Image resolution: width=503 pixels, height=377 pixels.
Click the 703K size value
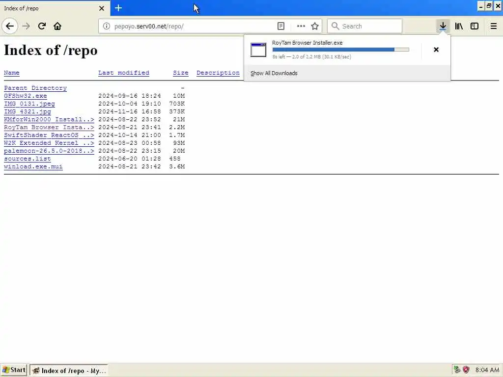tap(177, 104)
